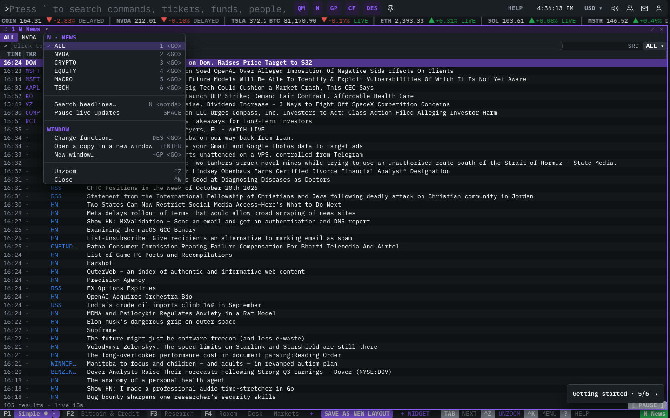670x418 pixels.
Task: Click the panel drag handle beside 1 N News
Action: pyautogui.click(x=6, y=29)
